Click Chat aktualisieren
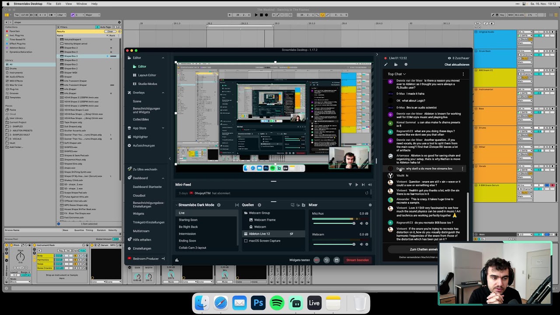 (457, 64)
